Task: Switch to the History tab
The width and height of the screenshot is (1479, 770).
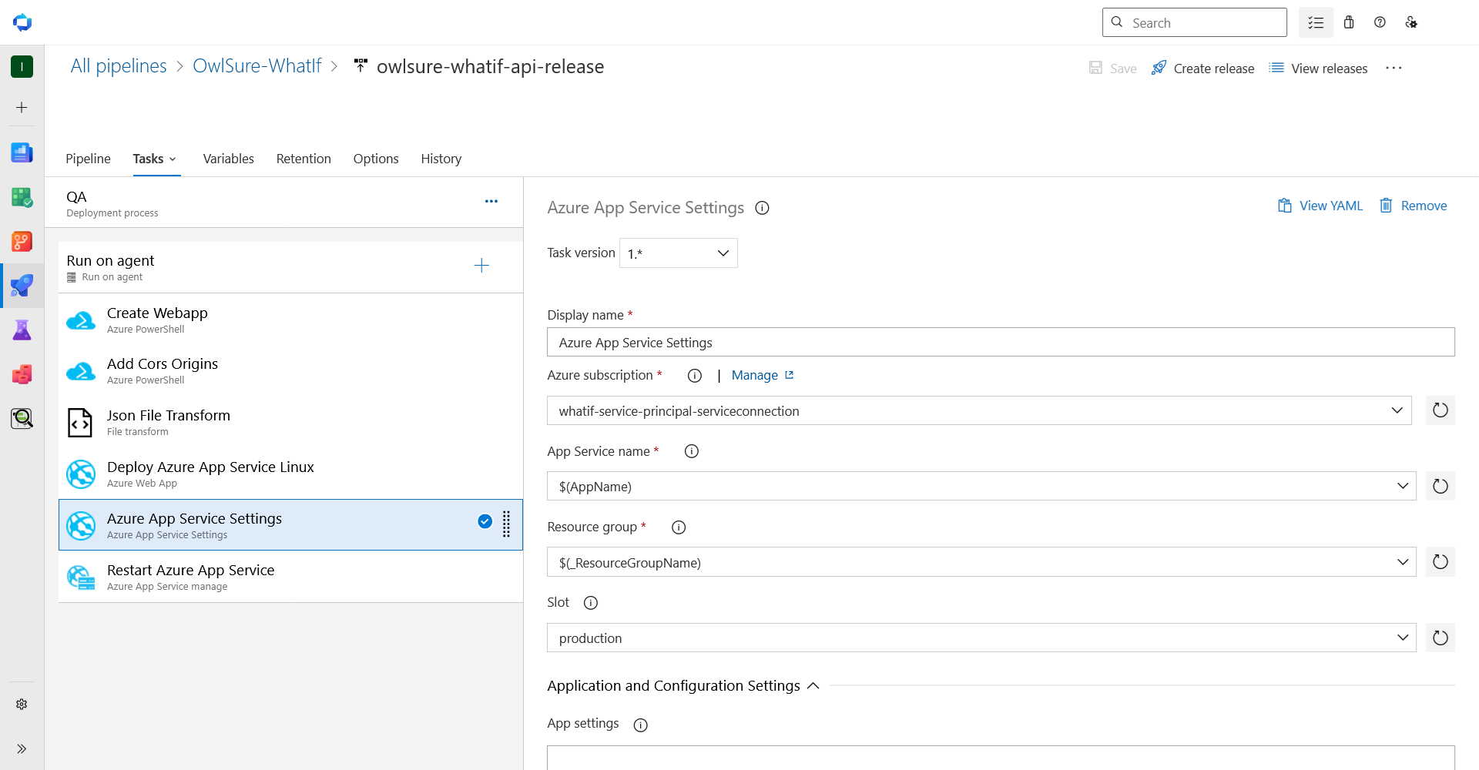Action: pyautogui.click(x=441, y=159)
